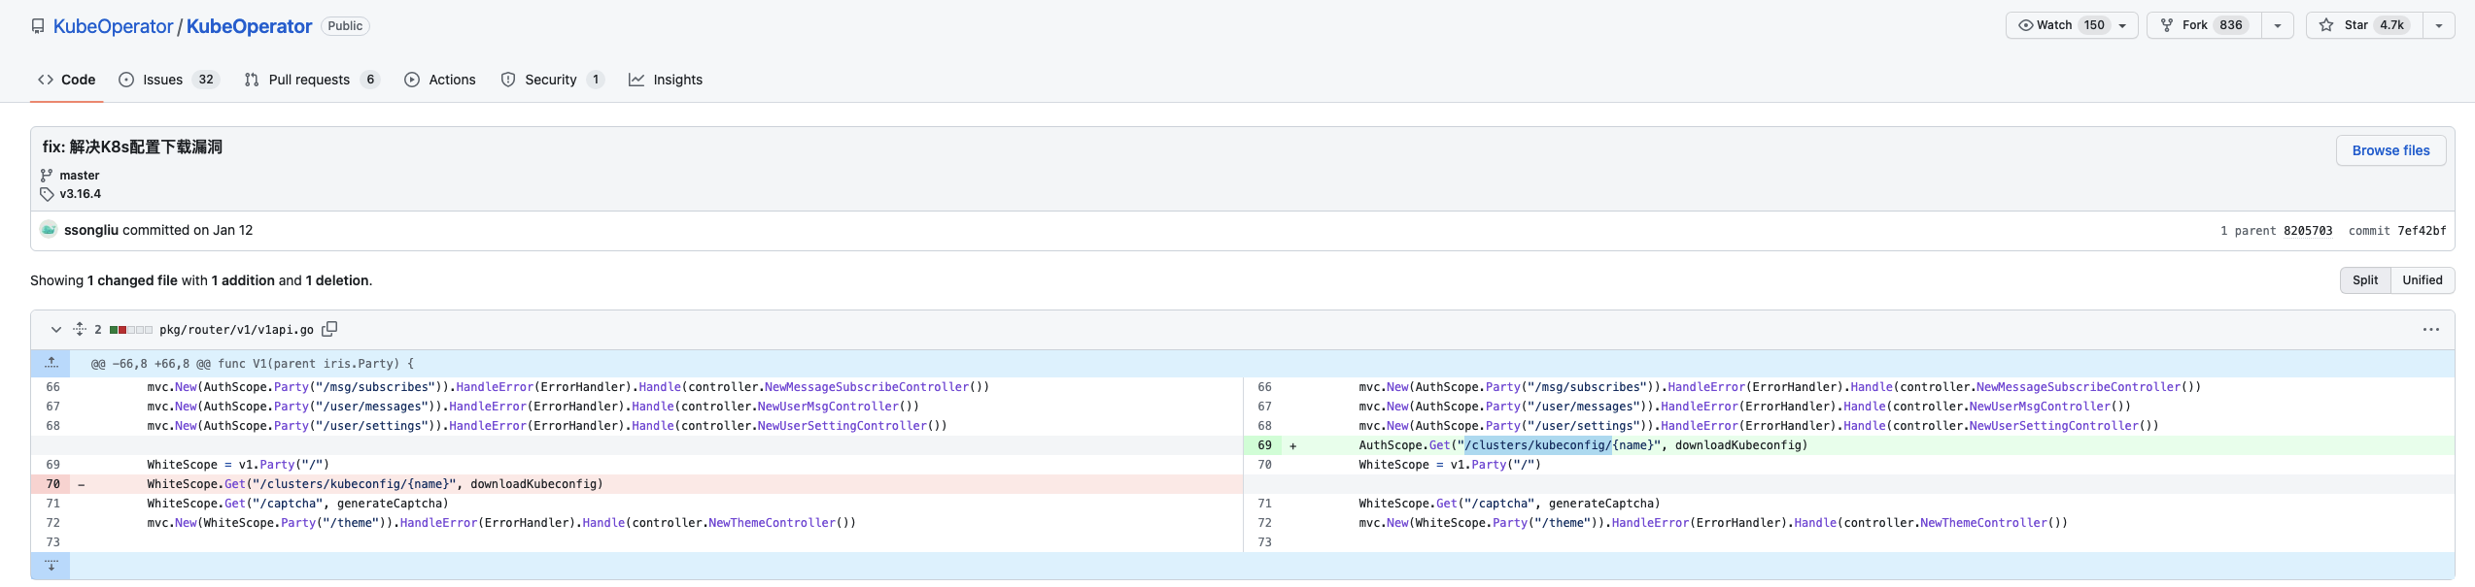Click the branch icon beside master
Screen dimensions: 2475x587
[x=47, y=176]
